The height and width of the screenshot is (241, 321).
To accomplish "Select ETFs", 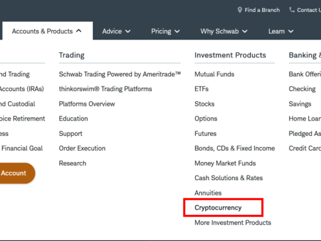I will click(x=201, y=89).
